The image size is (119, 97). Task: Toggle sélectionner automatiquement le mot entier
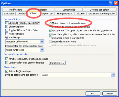[x=50, y=34]
